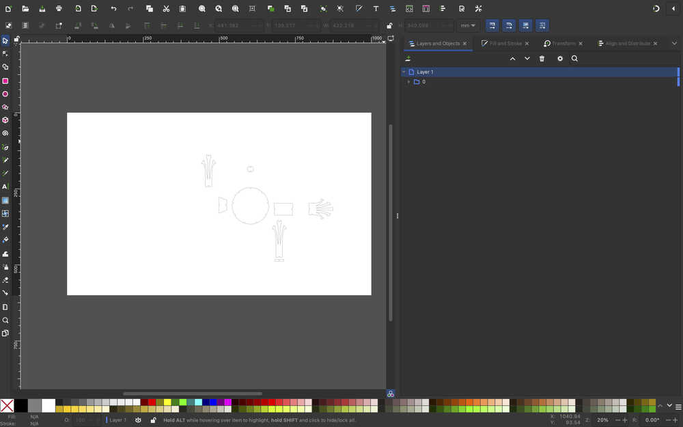Open the mm units dropdown
The width and height of the screenshot is (683, 427).
tap(469, 25)
